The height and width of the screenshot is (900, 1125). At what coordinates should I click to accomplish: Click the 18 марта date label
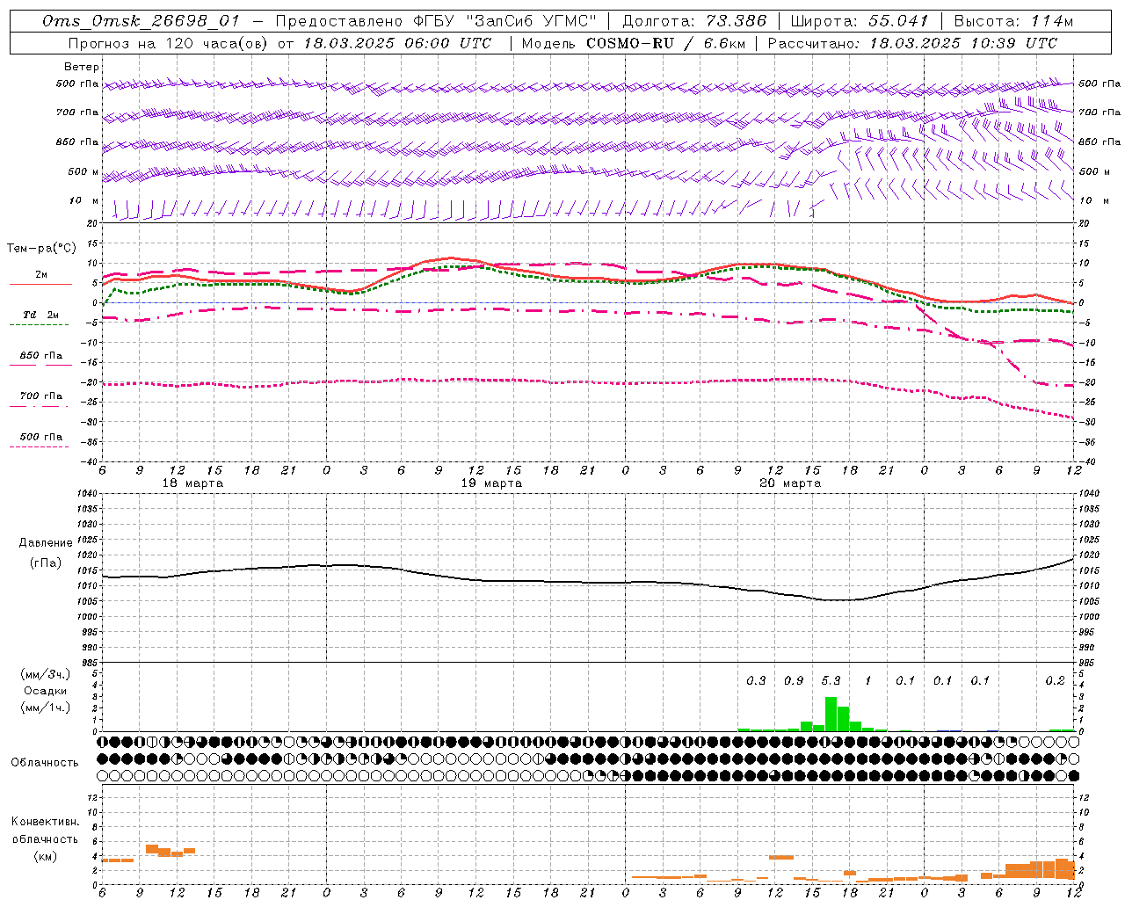click(193, 483)
